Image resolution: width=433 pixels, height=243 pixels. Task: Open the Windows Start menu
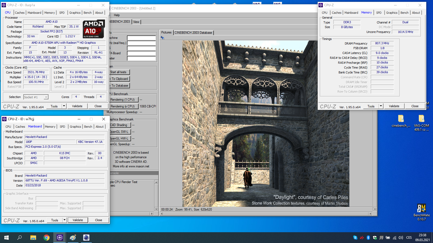6,238
